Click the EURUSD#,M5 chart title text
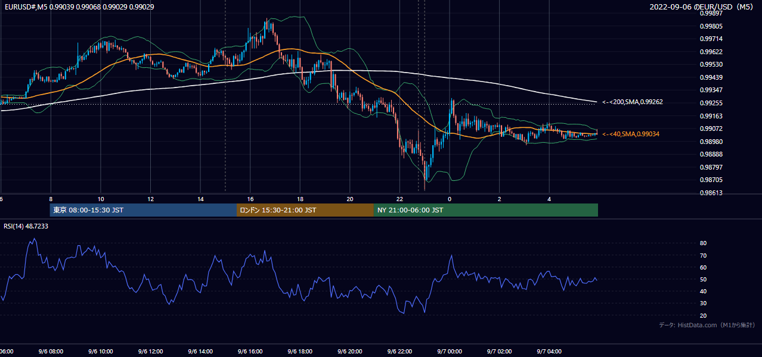Image resolution: width=762 pixels, height=357 pixels. click(78, 7)
